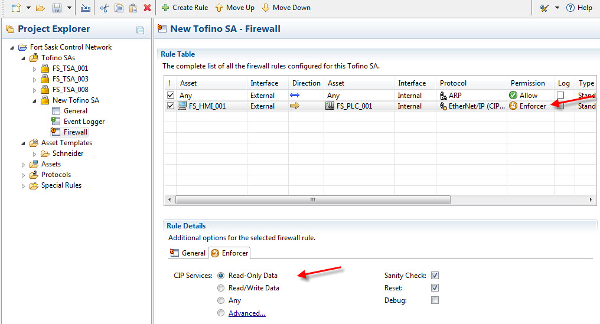Expand the FS_TSA_001 node
The image size is (600, 324).
pos(34,69)
